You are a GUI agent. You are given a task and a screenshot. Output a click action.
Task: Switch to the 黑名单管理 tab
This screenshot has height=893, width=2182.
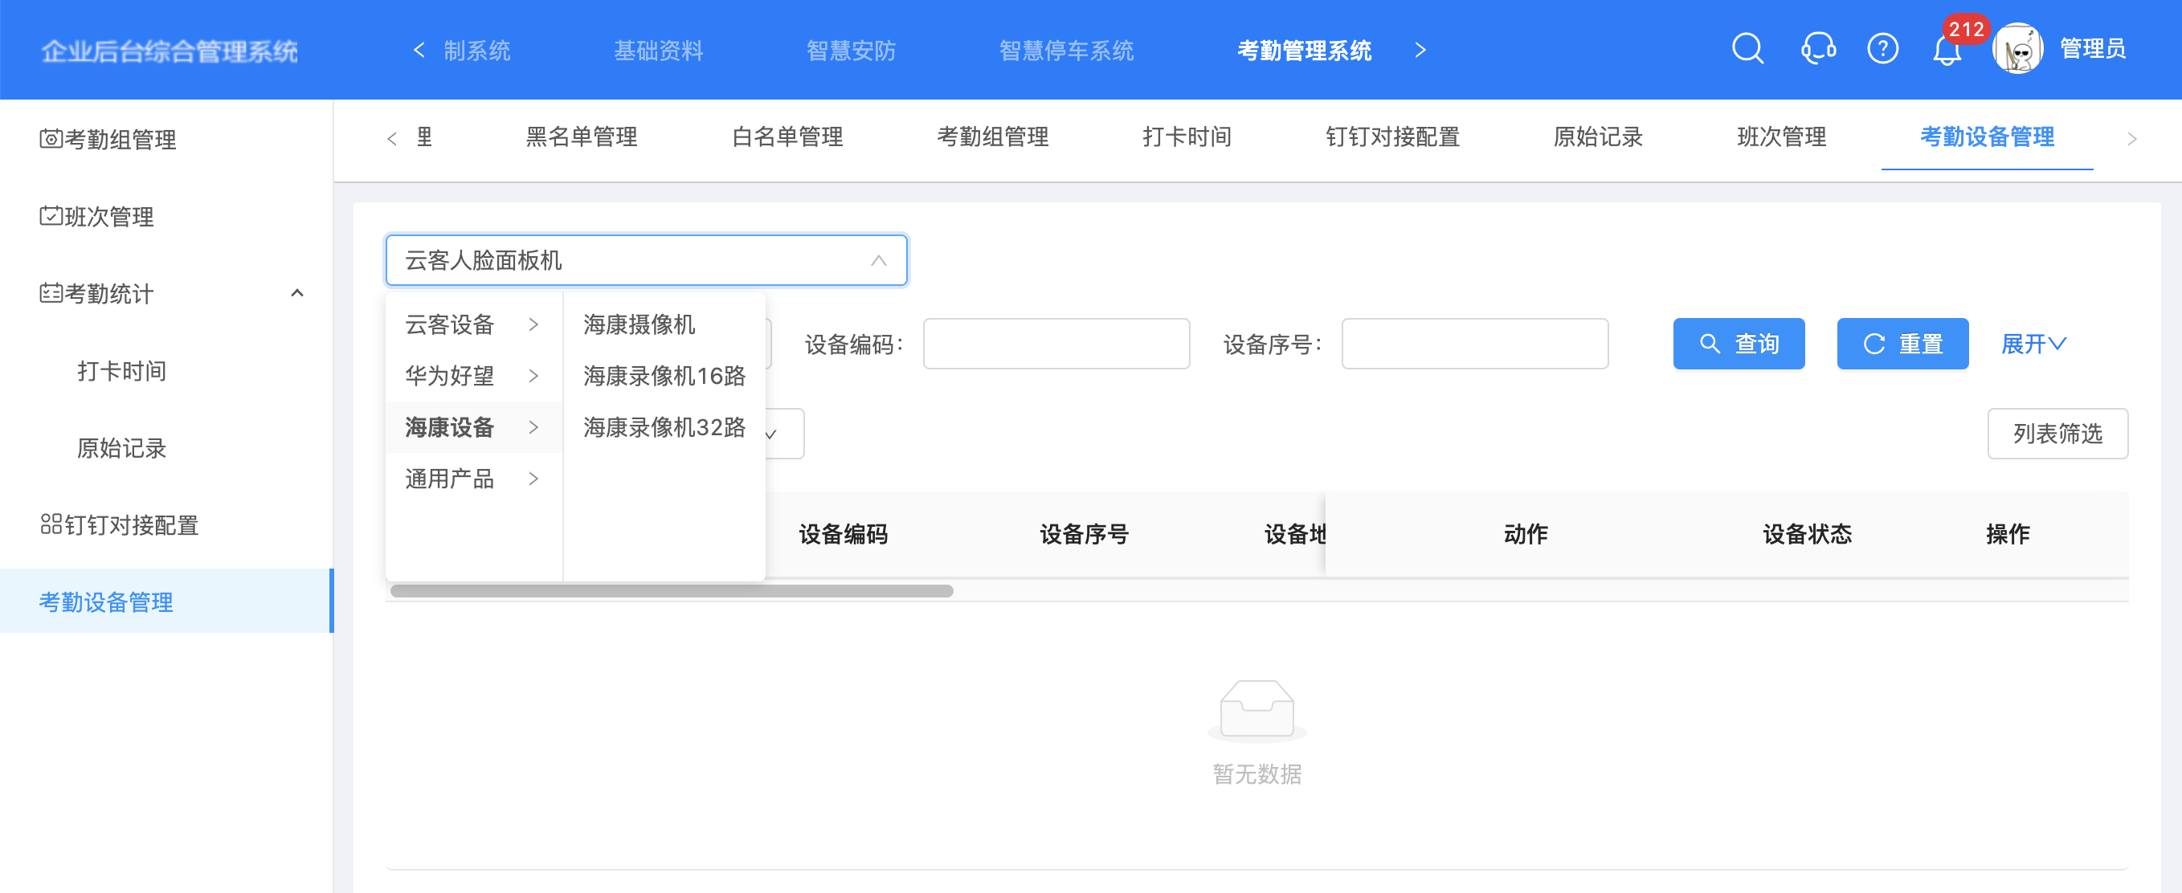tap(581, 137)
